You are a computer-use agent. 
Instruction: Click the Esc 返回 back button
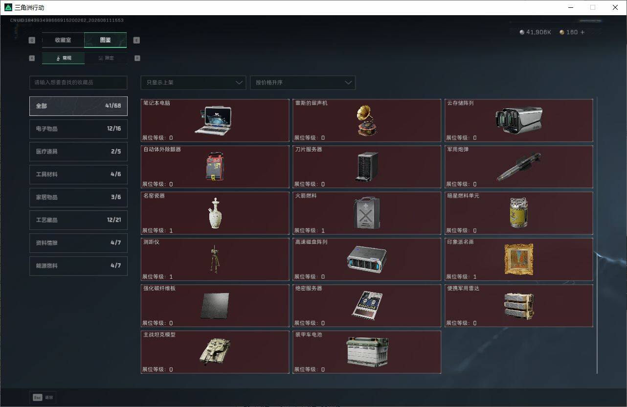coord(43,397)
